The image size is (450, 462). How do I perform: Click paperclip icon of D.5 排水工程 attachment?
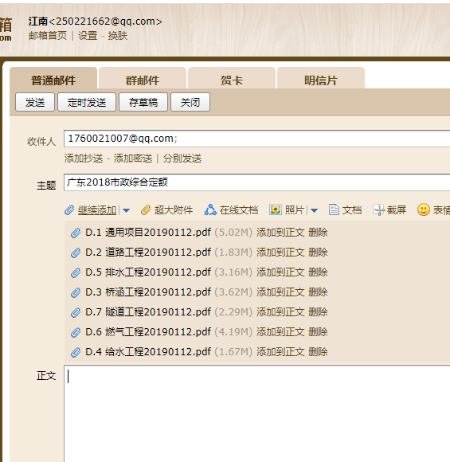[x=76, y=272]
